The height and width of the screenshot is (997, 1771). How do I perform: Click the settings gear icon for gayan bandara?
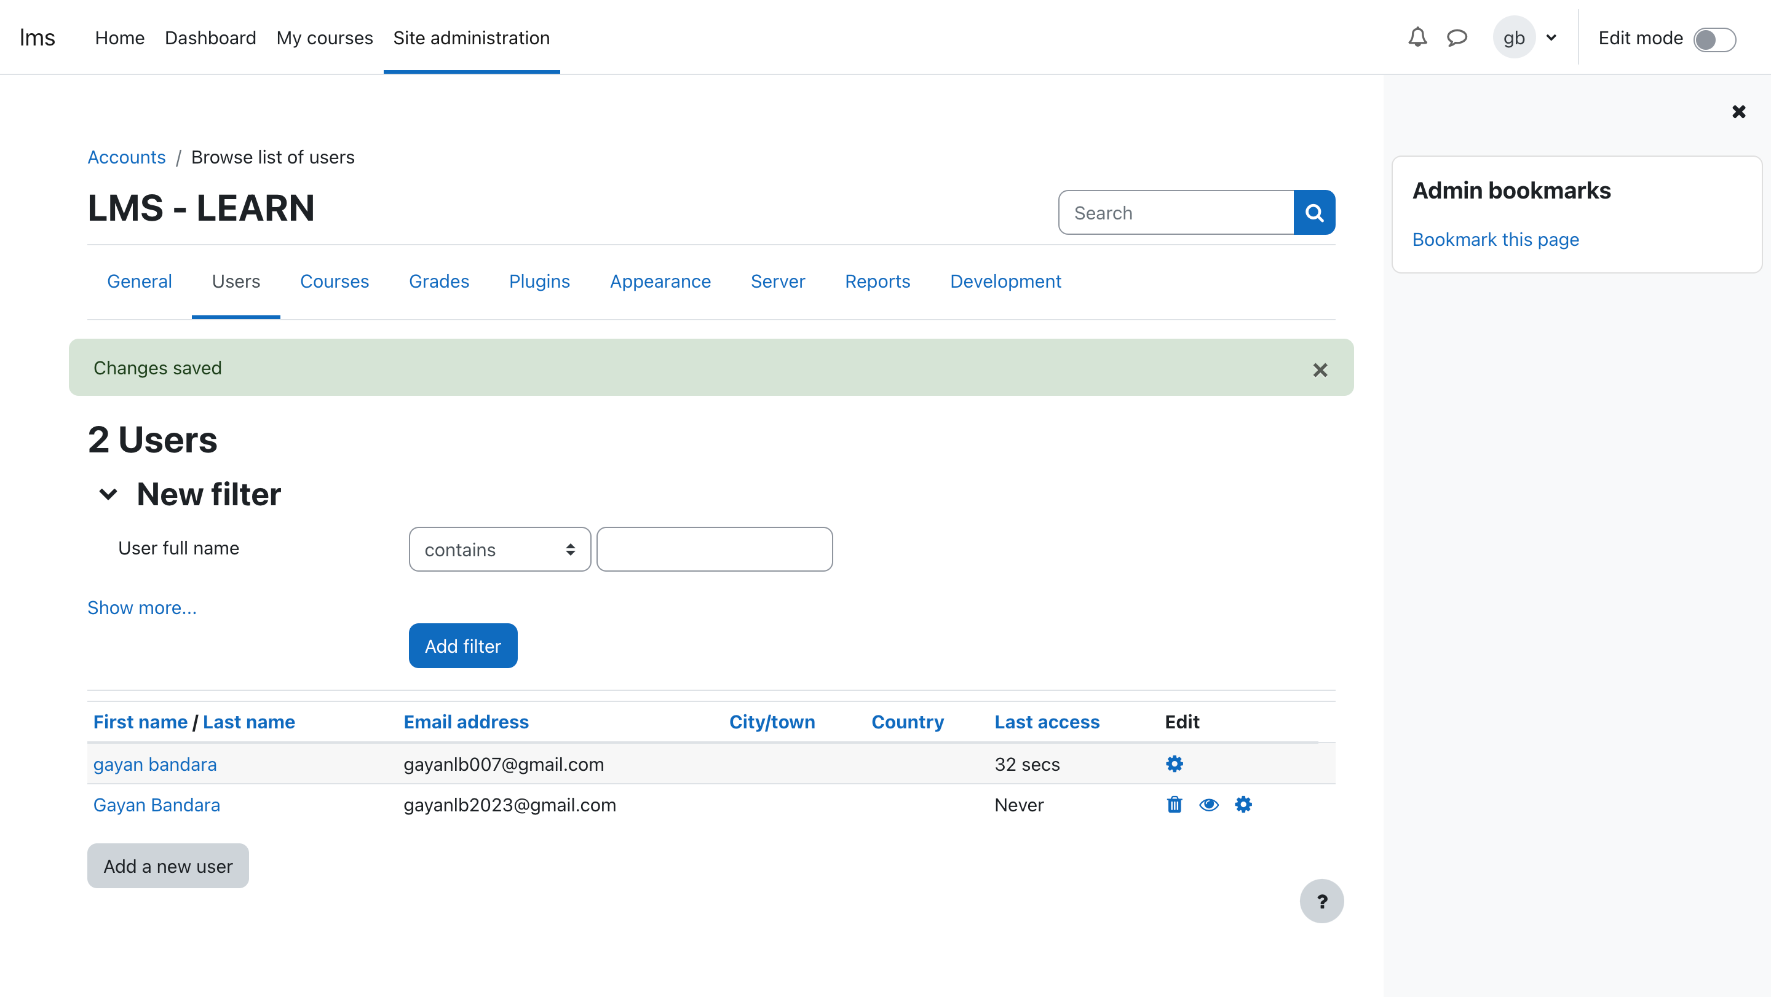1174,763
